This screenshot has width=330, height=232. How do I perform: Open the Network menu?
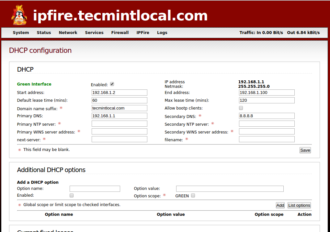pyautogui.click(x=68, y=33)
